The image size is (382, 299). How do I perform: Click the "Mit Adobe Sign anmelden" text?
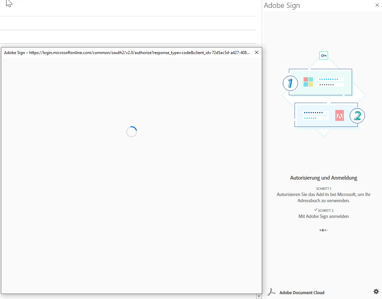click(x=323, y=216)
